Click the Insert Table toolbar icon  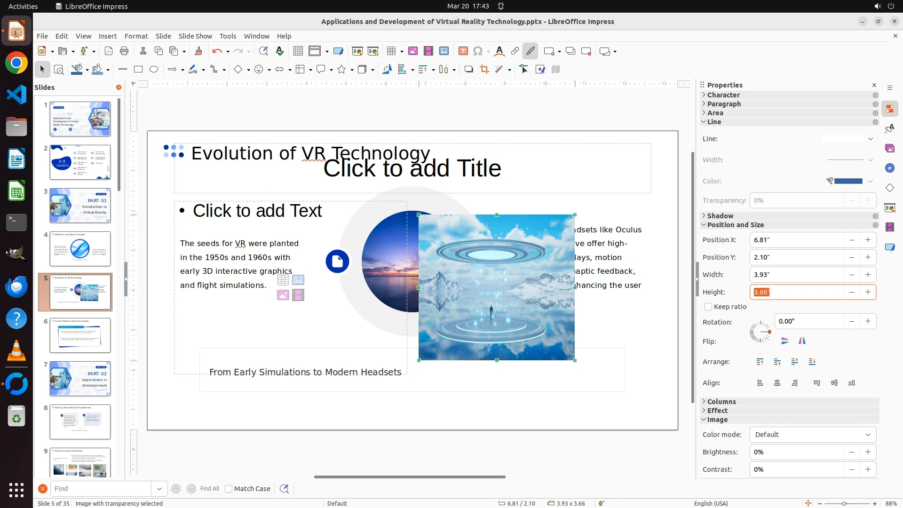pos(391,51)
